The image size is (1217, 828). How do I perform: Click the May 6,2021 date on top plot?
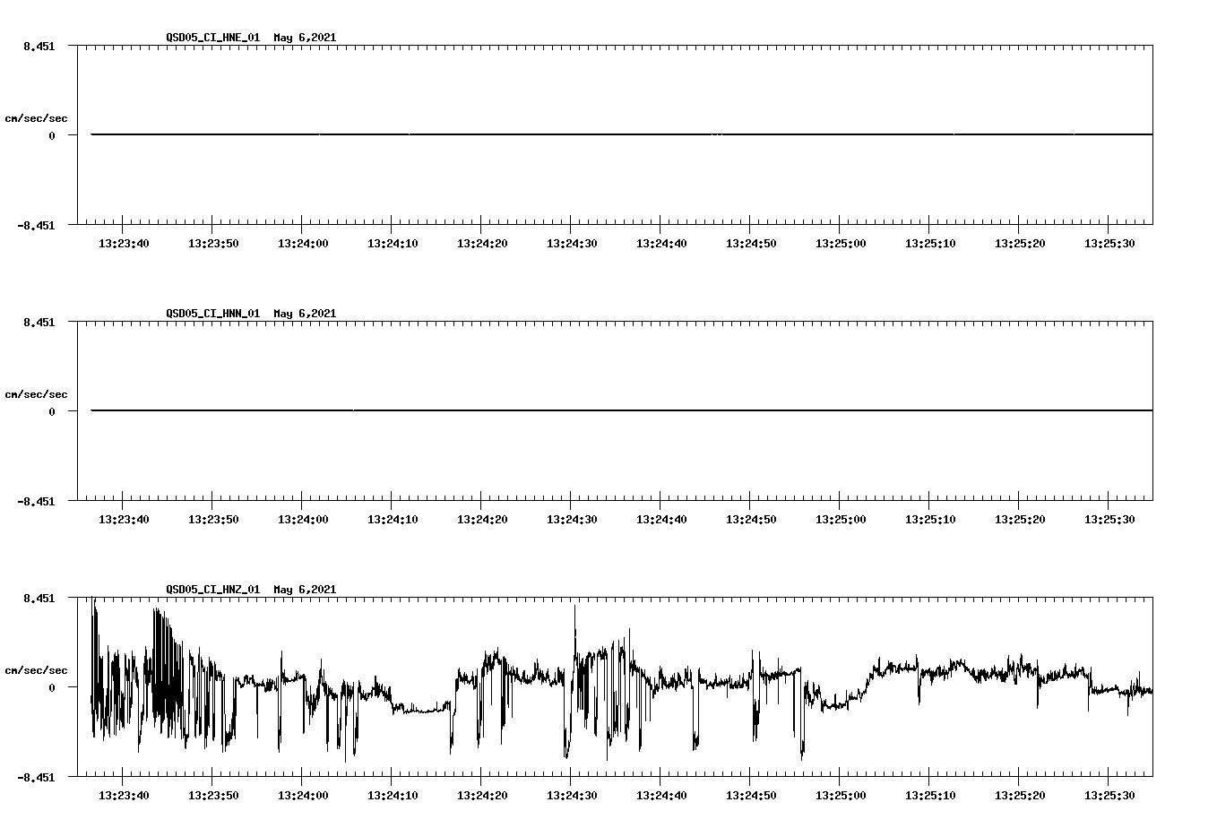(x=305, y=38)
